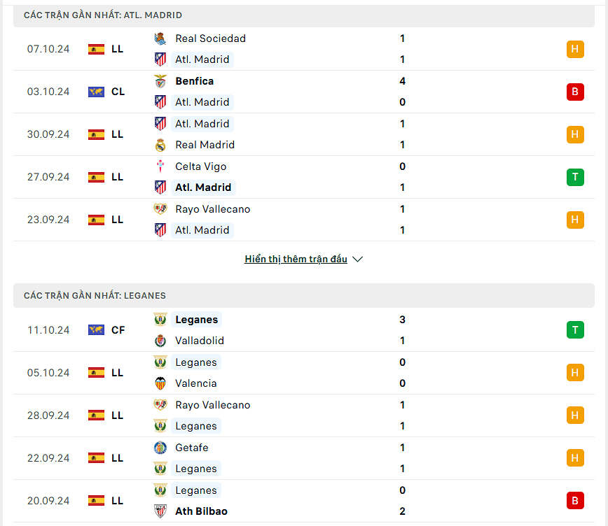The image size is (608, 526).
Task: Click the Valladolid club crest
Action: (x=160, y=341)
